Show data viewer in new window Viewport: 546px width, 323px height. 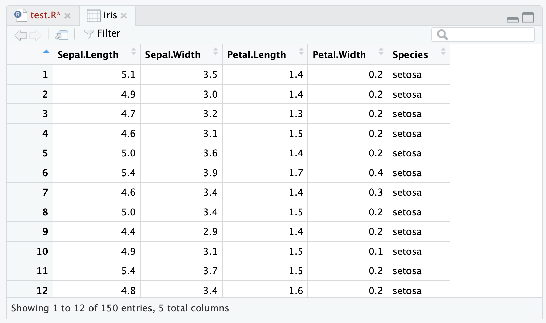(x=62, y=35)
